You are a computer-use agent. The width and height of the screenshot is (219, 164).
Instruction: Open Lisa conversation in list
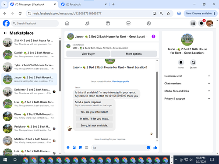[29, 104]
